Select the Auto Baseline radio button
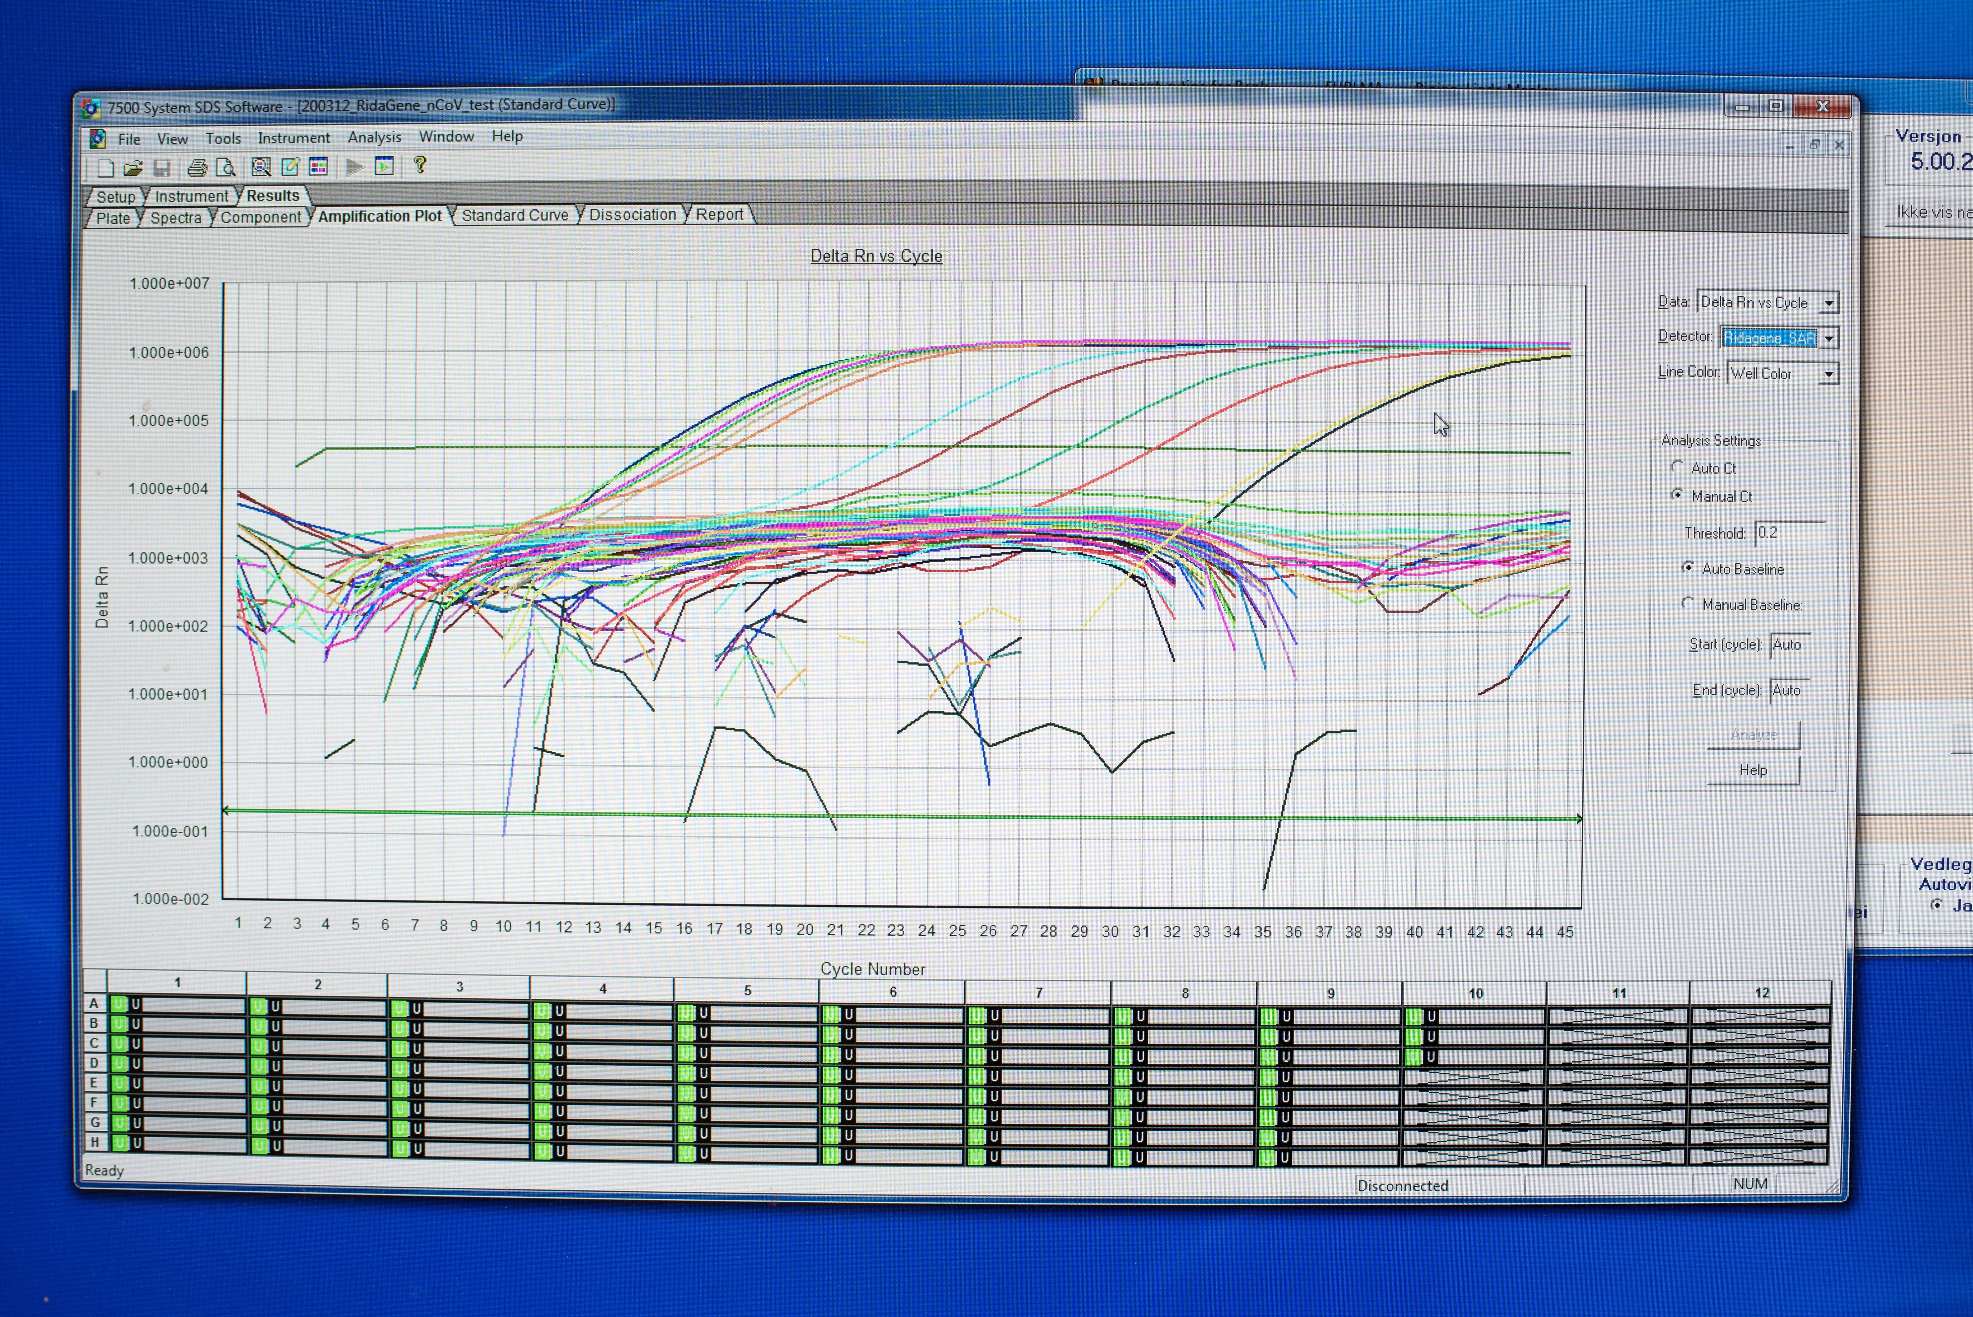 pos(1687,568)
